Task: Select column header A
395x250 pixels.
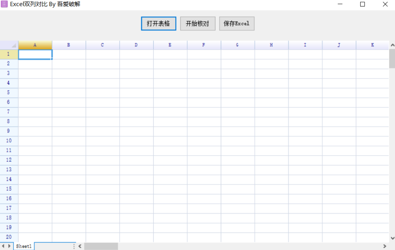Action: click(35, 45)
